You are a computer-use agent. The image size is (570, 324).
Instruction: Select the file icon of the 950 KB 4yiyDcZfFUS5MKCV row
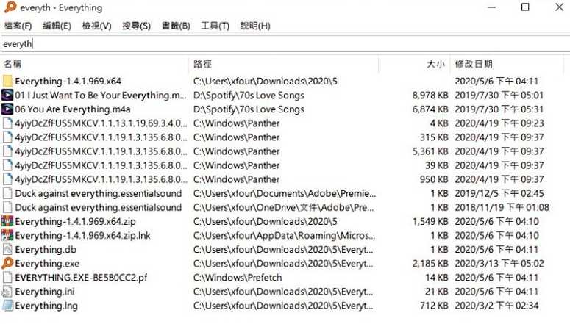[7, 179]
